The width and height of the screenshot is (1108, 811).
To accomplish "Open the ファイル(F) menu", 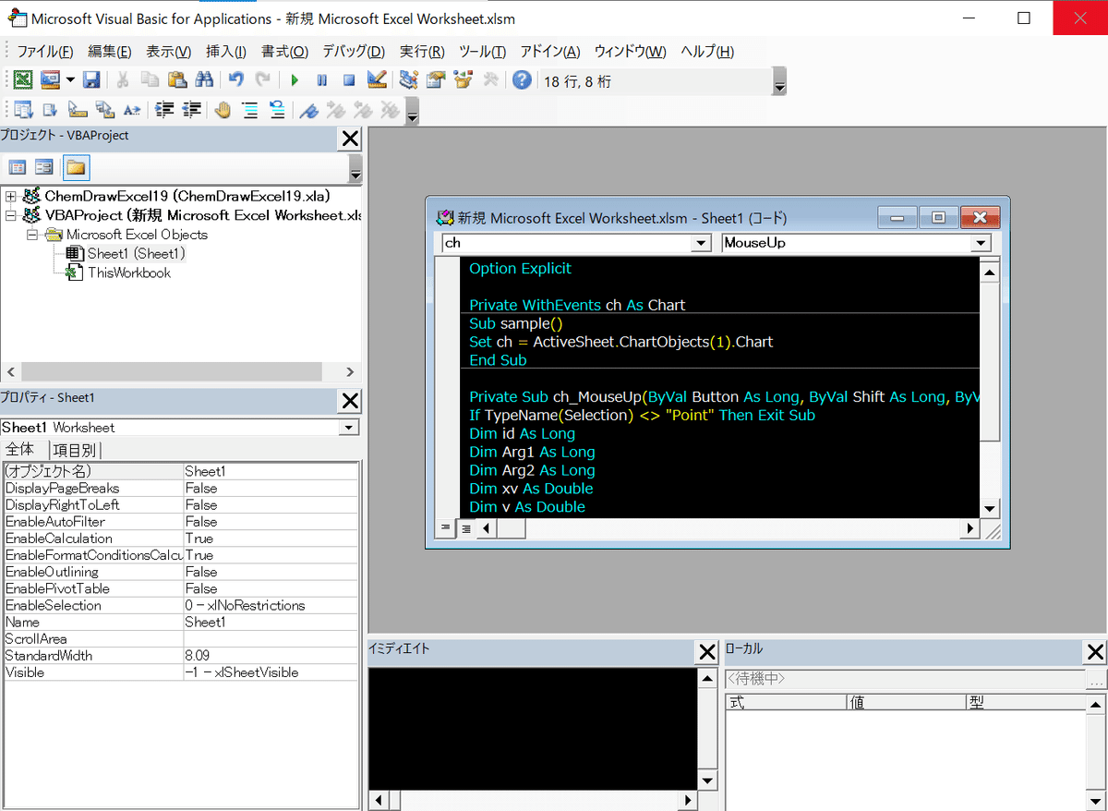I will pos(44,52).
